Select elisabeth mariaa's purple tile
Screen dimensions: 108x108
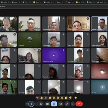pyautogui.click(x=54, y=55)
